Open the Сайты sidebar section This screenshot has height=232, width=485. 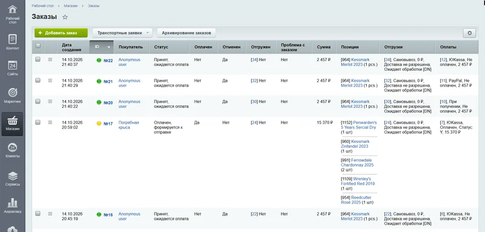[12, 68]
